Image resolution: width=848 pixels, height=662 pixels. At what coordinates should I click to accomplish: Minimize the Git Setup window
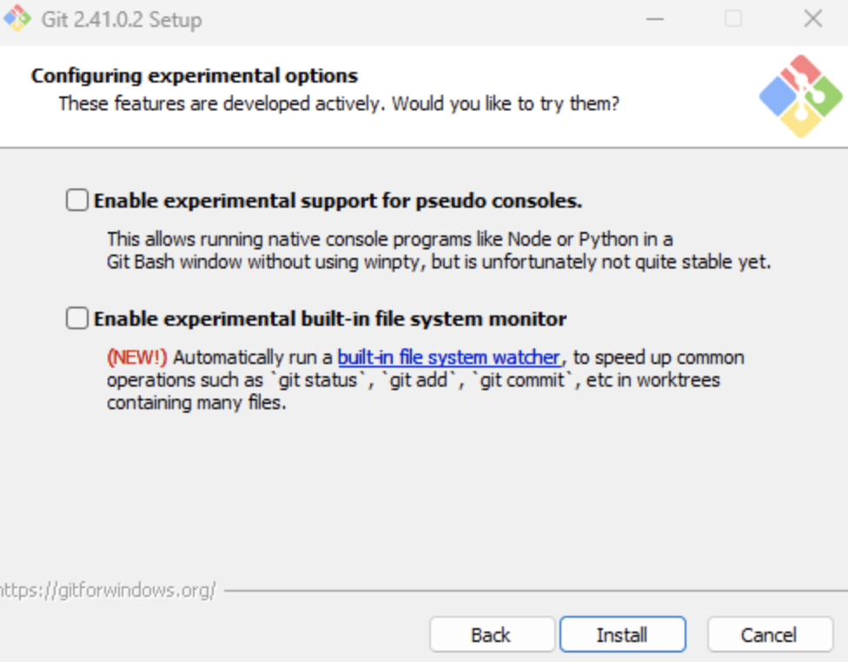[x=655, y=19]
